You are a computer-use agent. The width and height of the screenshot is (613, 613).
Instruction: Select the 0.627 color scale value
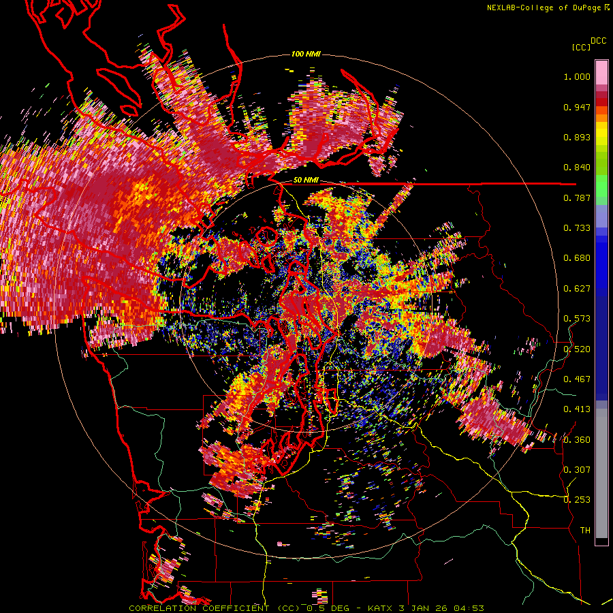[x=577, y=289]
